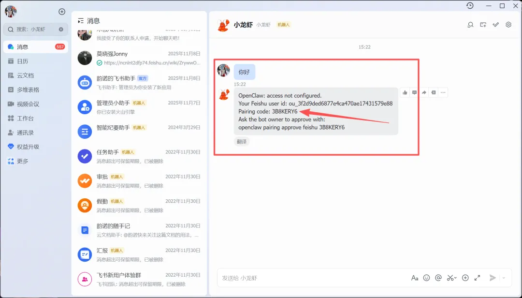Viewport: 522px width, 298px height.
Task: Open 智能纪要助手 conversation
Action: [139, 132]
